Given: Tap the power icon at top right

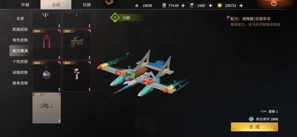Looking at the screenshot, I should click(274, 3).
